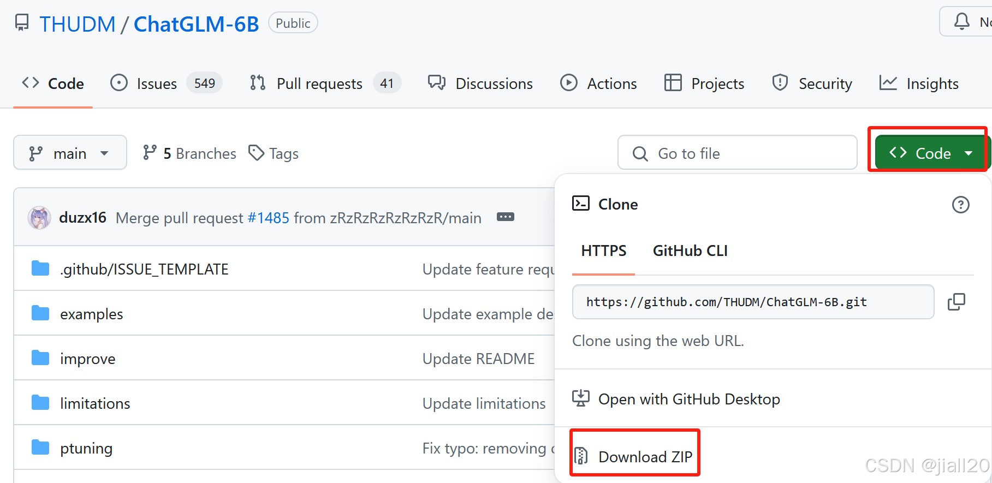Screen dimensions: 992x483
Task: Switch to the Projects tab
Action: 704,84
